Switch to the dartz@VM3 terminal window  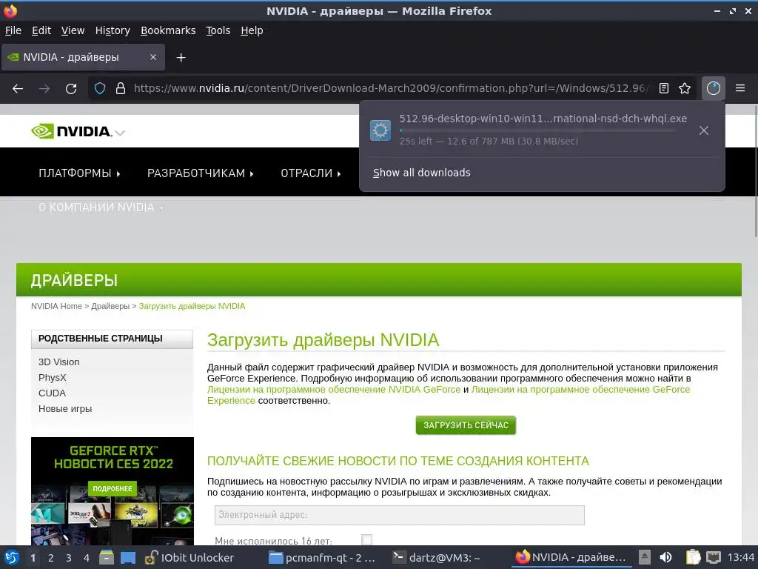coord(437,558)
